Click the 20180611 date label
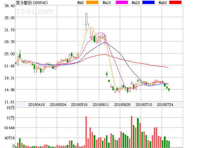 [x=101, y=105]
